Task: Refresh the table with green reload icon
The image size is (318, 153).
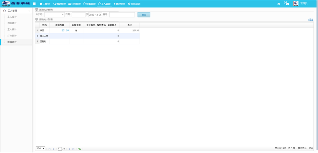Action: click(79, 149)
